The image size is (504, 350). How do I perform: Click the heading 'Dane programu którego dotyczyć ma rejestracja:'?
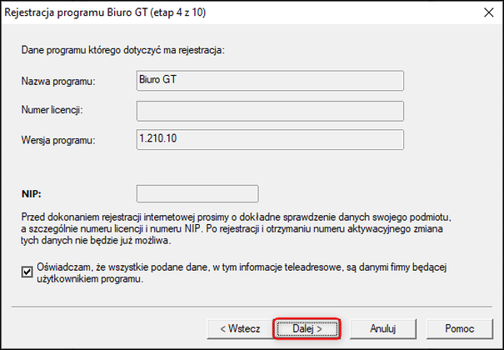coord(122,51)
